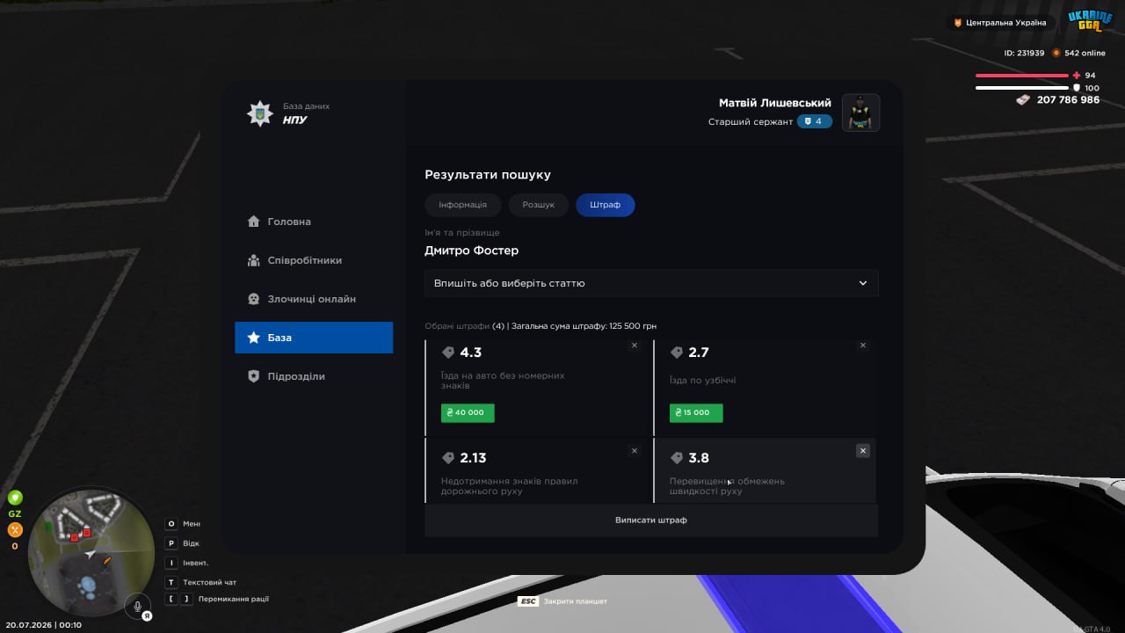This screenshot has height=633, width=1125.
Task: Click the Ukraine GTA server logo
Action: [1091, 21]
